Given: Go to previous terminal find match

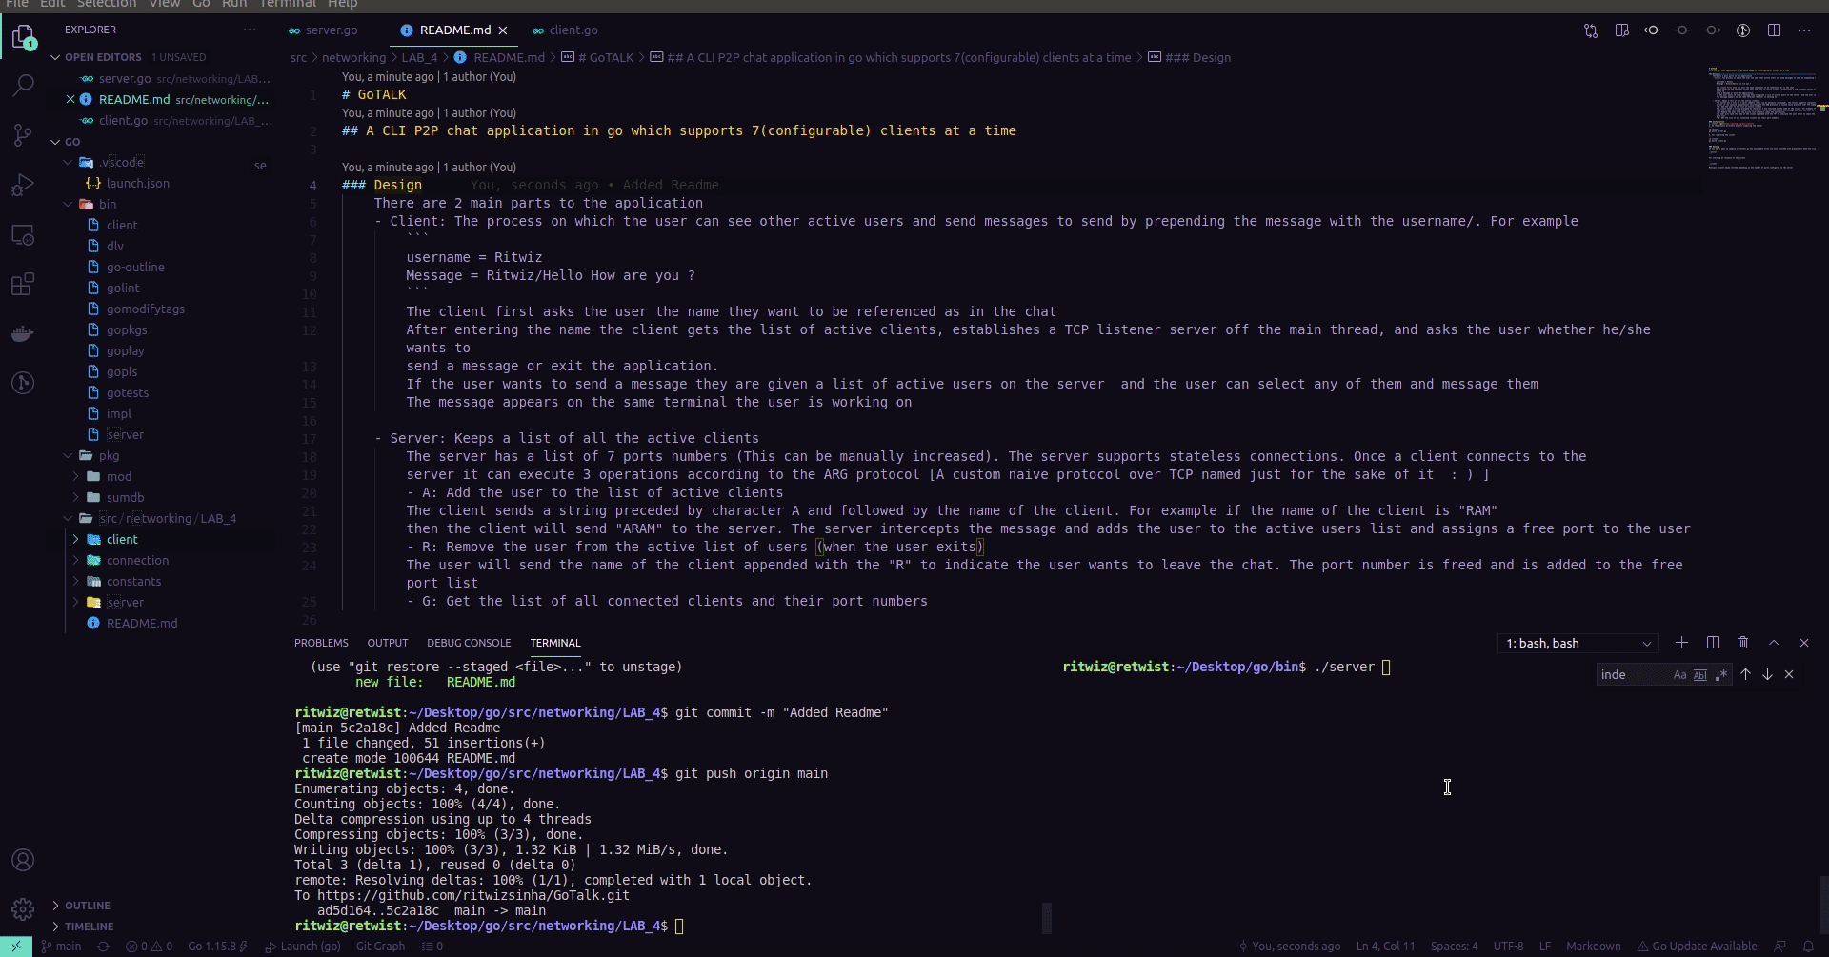Looking at the screenshot, I should pyautogui.click(x=1745, y=674).
